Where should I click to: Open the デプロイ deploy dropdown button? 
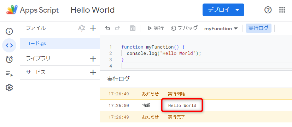(x=223, y=10)
